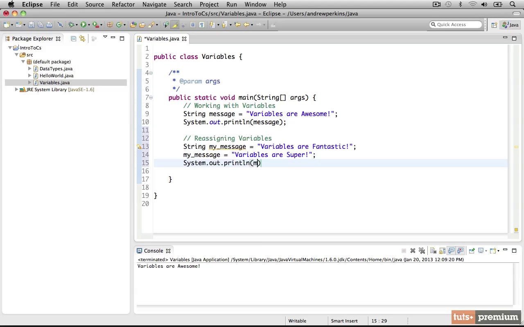Screen dimensions: 524x327
Task: Collapse the IntroToCs project node
Action: pos(10,48)
